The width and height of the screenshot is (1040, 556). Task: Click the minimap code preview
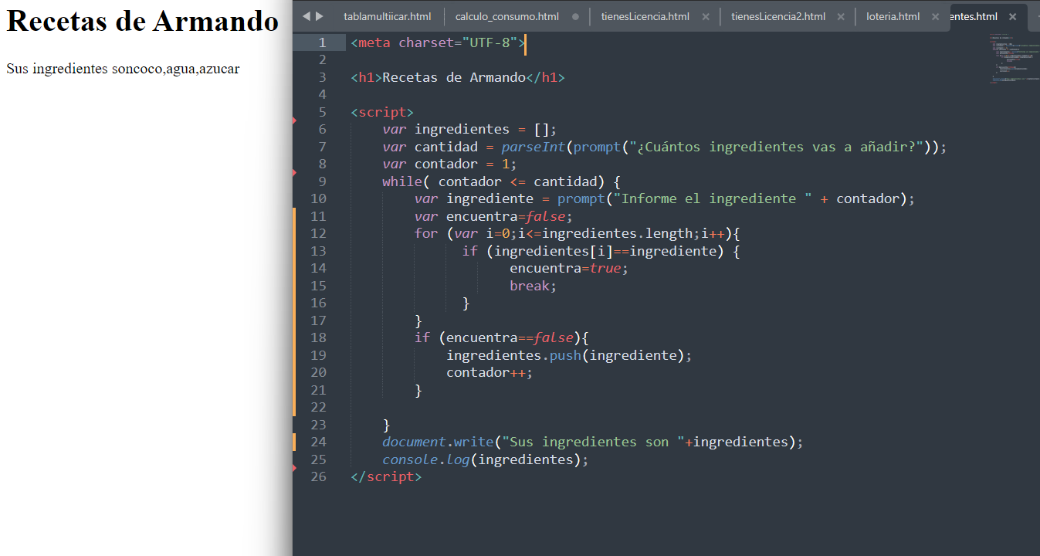(x=1013, y=58)
